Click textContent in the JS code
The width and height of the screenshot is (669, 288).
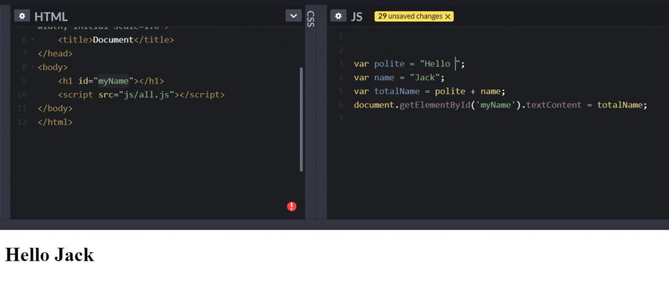coord(554,105)
